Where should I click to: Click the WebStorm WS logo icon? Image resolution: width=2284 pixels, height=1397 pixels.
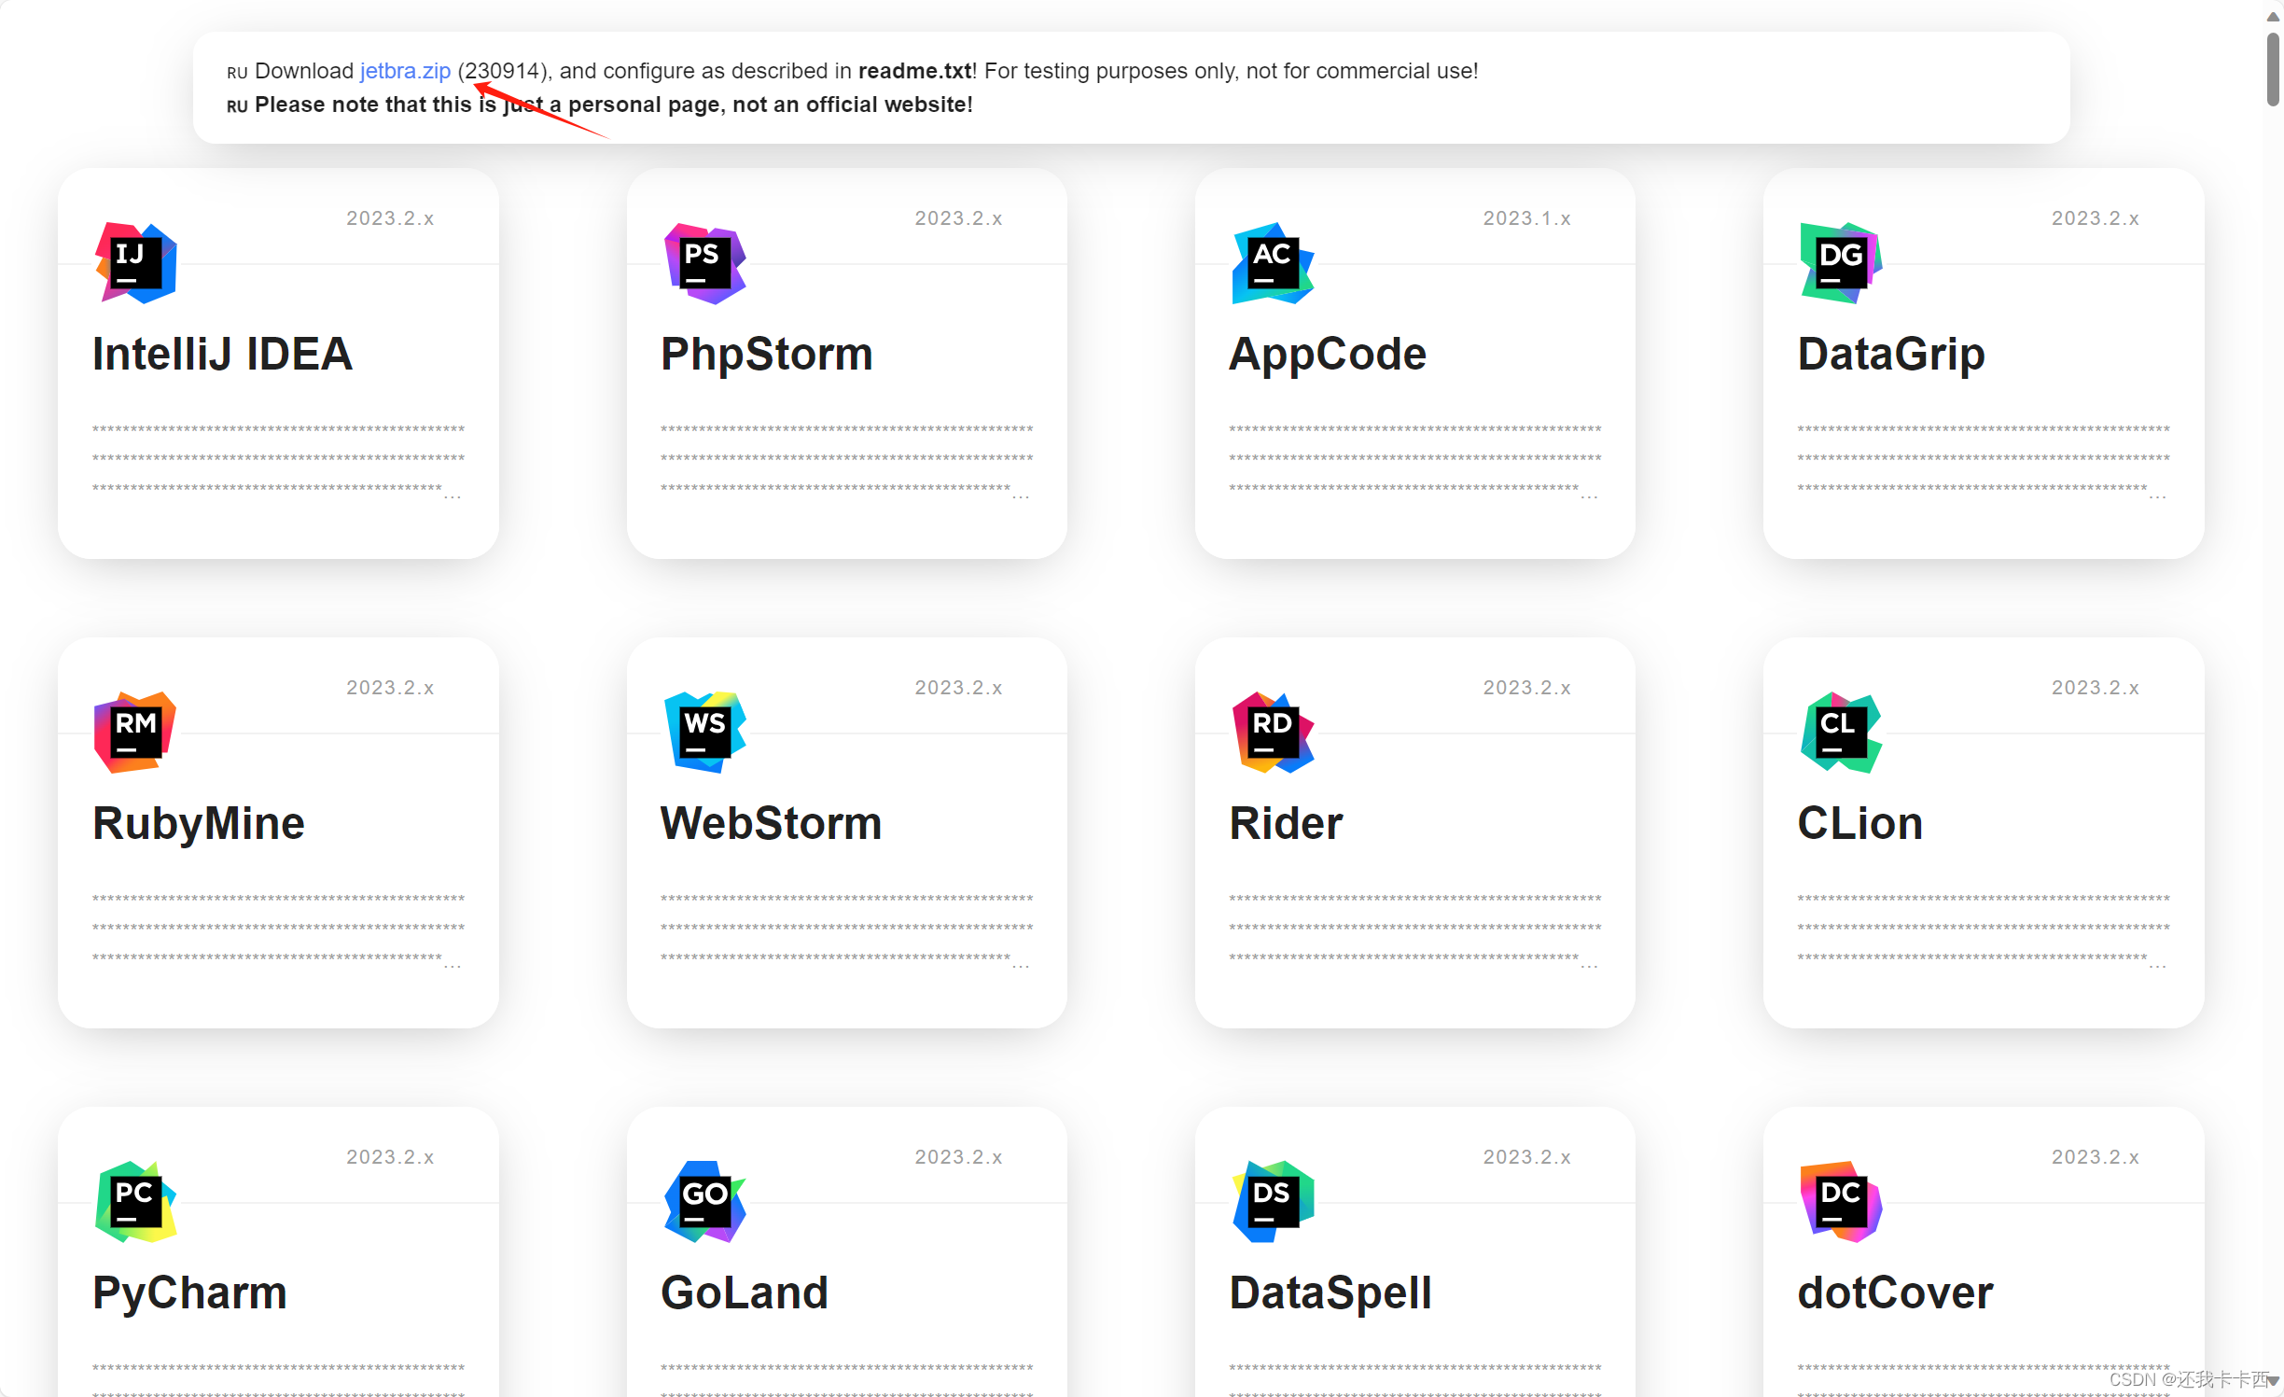click(x=704, y=733)
